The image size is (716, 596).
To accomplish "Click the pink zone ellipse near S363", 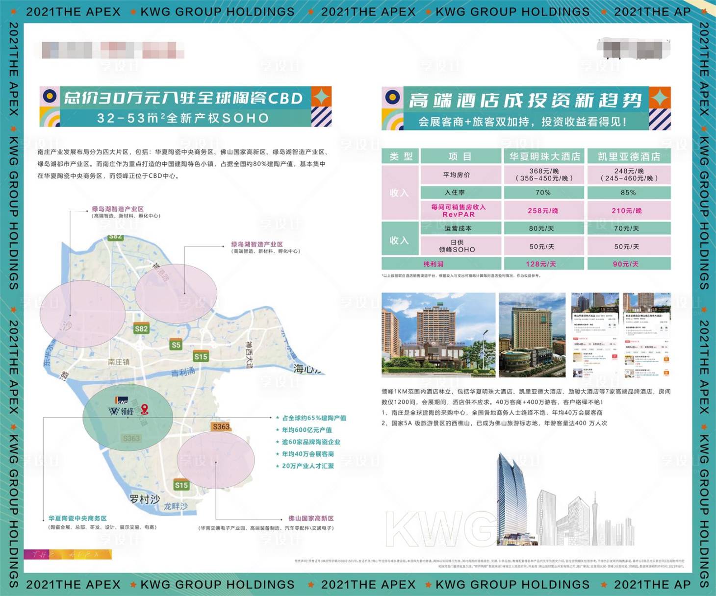I will click(216, 460).
